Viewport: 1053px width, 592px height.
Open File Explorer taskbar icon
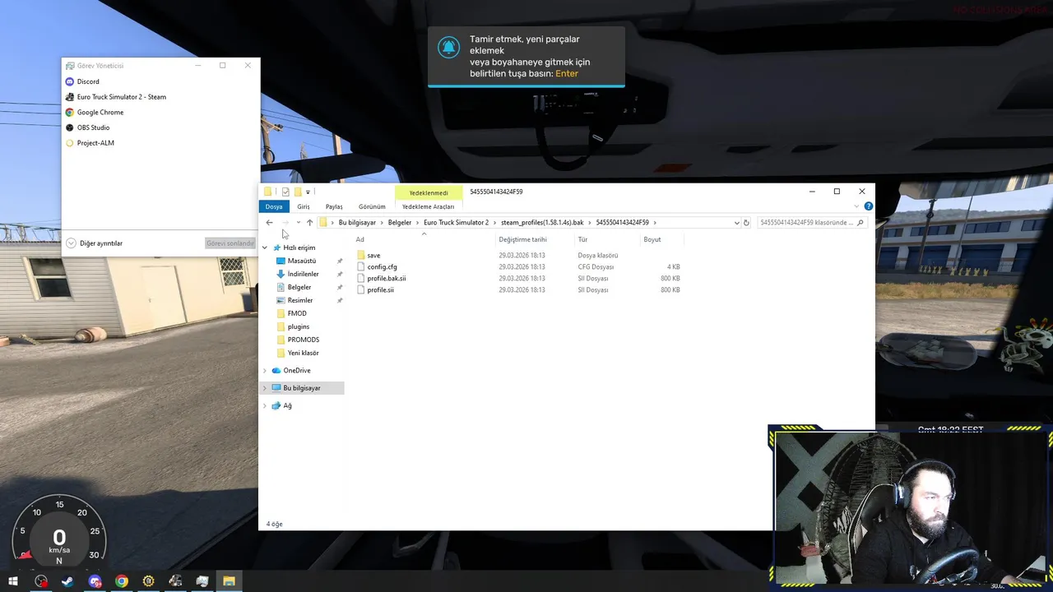tap(229, 581)
